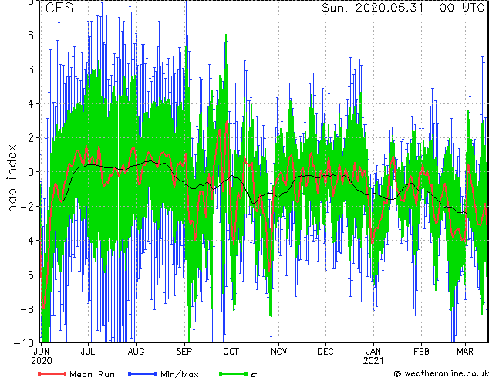The image size is (489, 378).
Task: Click the 'Mean Run' legend label
Action: point(92,374)
